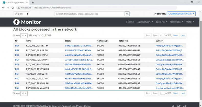Click the bottom page number field
This screenshot has height=107, width=202.
[162, 93]
